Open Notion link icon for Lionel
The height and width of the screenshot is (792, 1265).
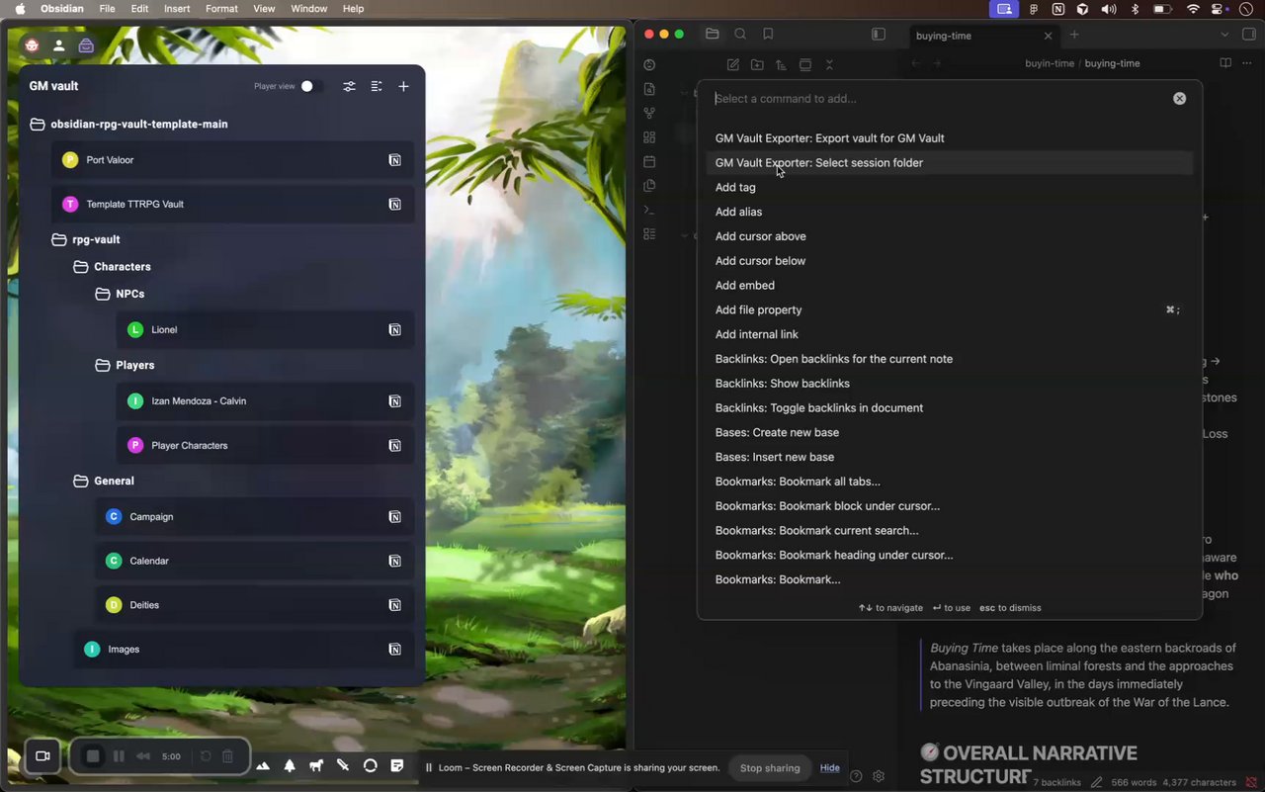pyautogui.click(x=394, y=330)
